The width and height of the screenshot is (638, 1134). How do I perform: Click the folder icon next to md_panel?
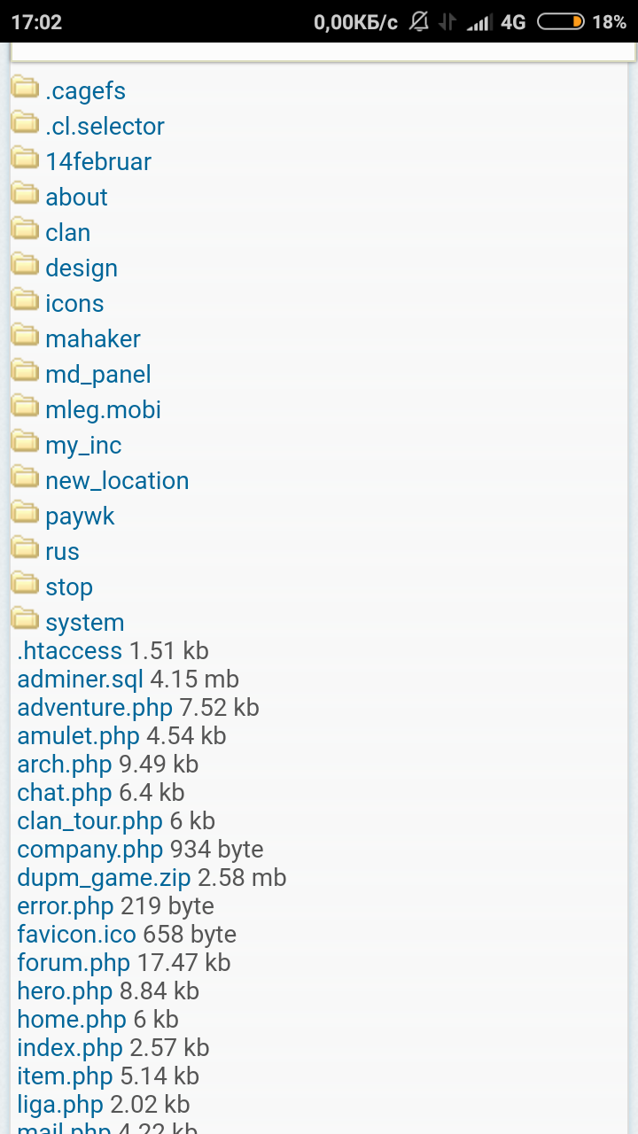pyautogui.click(x=25, y=371)
